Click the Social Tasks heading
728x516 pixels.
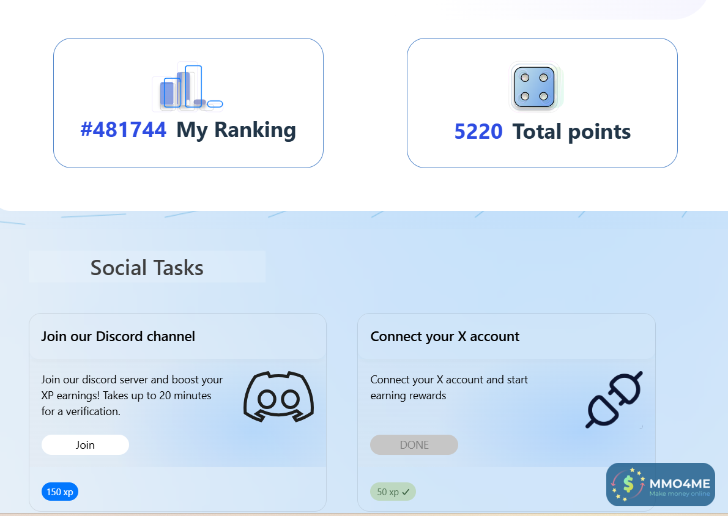tap(147, 268)
